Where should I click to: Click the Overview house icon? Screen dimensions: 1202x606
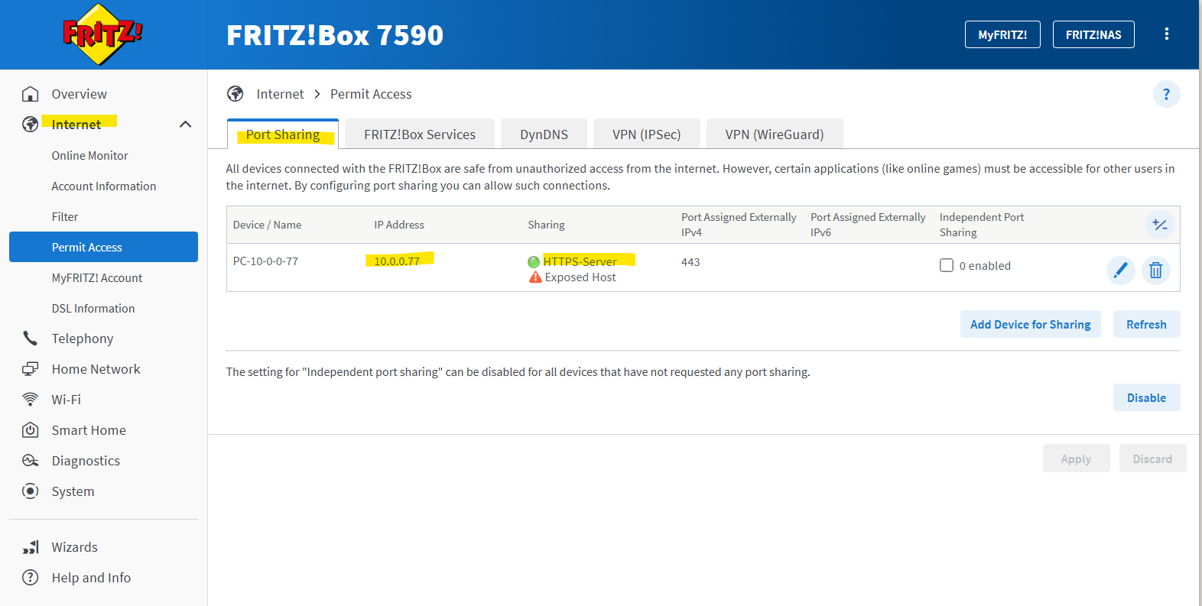pyautogui.click(x=31, y=94)
